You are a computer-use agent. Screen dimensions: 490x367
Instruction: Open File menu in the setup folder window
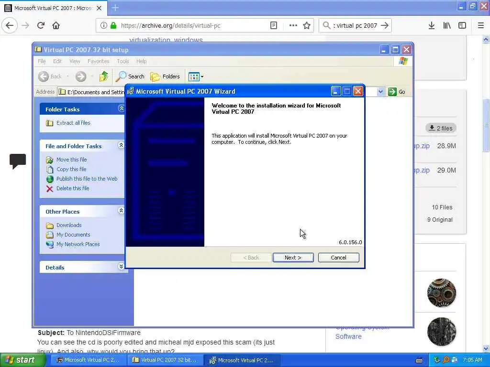coord(42,61)
